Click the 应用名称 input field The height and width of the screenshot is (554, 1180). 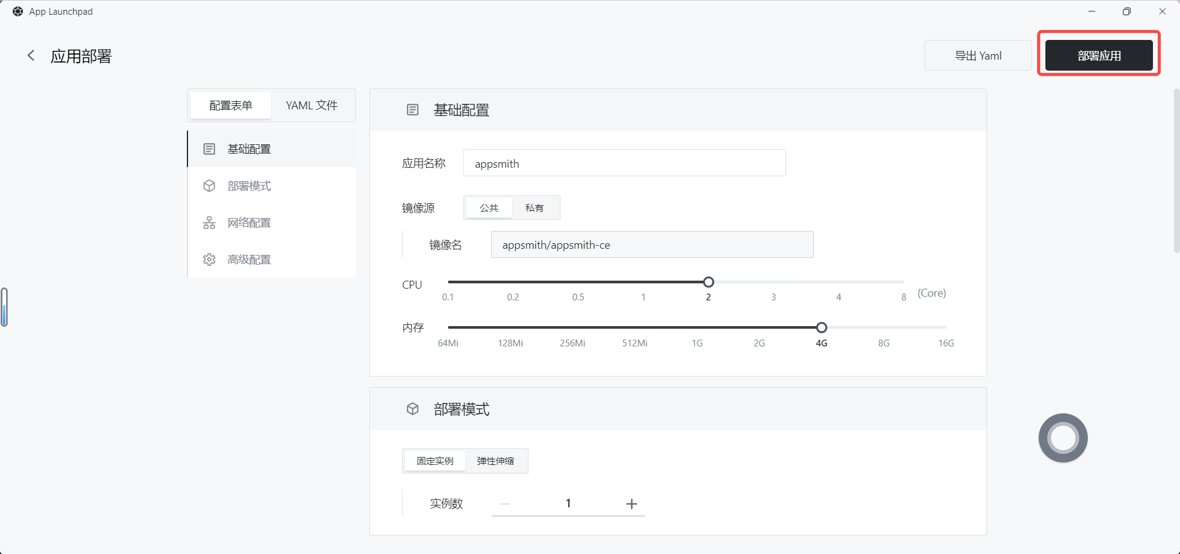(x=624, y=163)
